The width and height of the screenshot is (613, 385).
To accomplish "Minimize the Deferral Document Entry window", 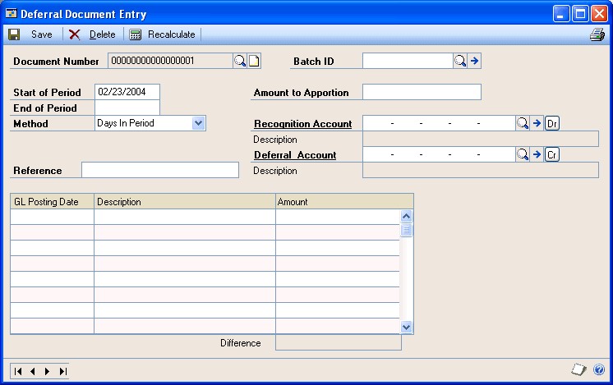I will click(x=561, y=14).
